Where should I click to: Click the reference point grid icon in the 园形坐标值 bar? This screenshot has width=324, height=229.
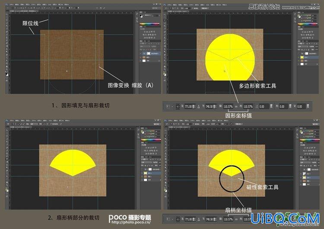tap(178, 106)
